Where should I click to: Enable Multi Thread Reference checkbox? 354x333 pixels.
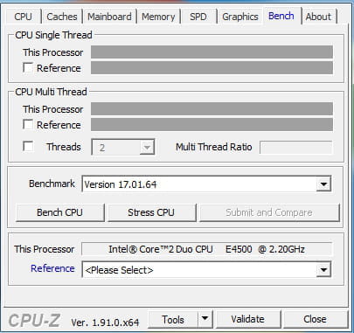coord(28,124)
